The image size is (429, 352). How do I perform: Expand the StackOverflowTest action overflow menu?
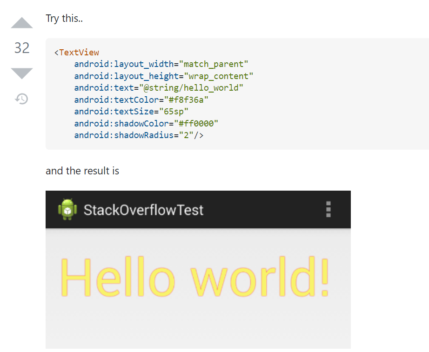[x=328, y=209]
